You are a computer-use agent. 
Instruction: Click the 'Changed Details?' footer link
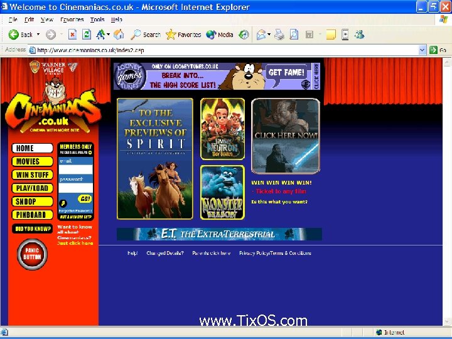click(165, 253)
